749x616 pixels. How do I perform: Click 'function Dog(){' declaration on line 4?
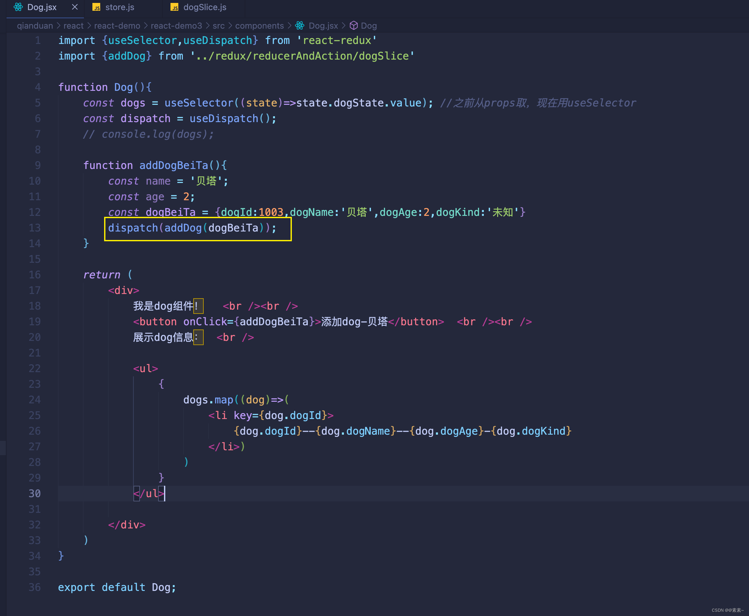pos(105,87)
